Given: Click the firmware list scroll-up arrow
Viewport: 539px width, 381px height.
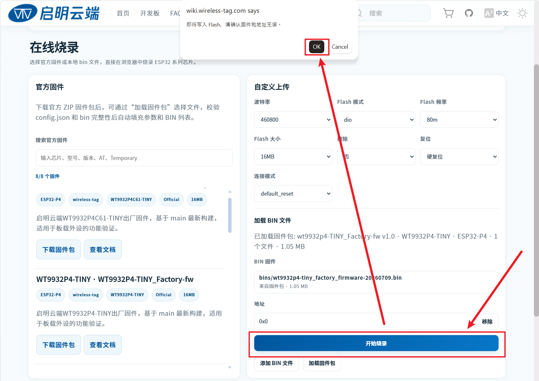Looking at the screenshot, I should (230, 192).
